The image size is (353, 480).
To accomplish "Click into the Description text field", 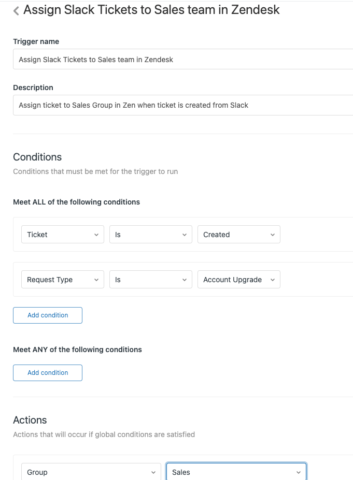I will tap(183, 105).
